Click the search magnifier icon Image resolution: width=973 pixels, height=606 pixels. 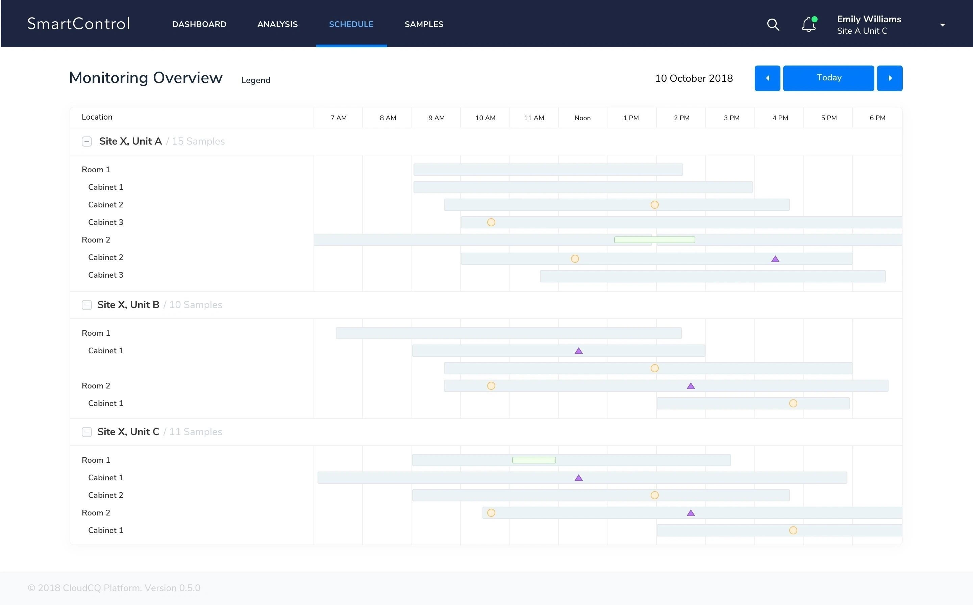click(773, 24)
